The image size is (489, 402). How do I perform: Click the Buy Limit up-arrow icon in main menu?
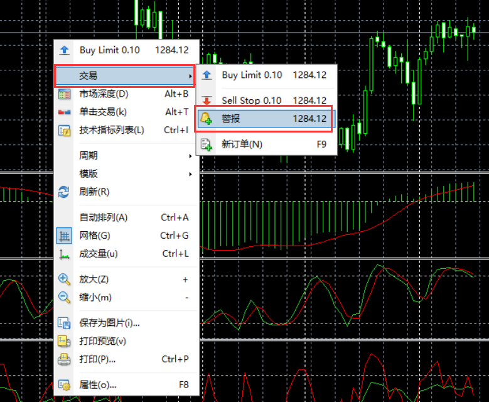(64, 50)
